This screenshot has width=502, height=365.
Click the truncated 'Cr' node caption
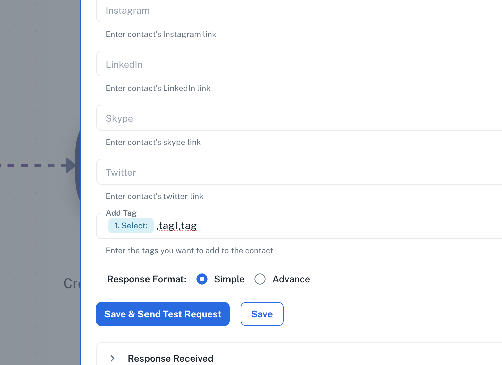click(72, 284)
